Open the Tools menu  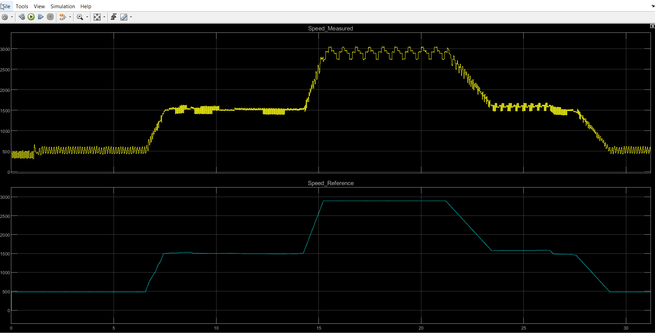22,6
